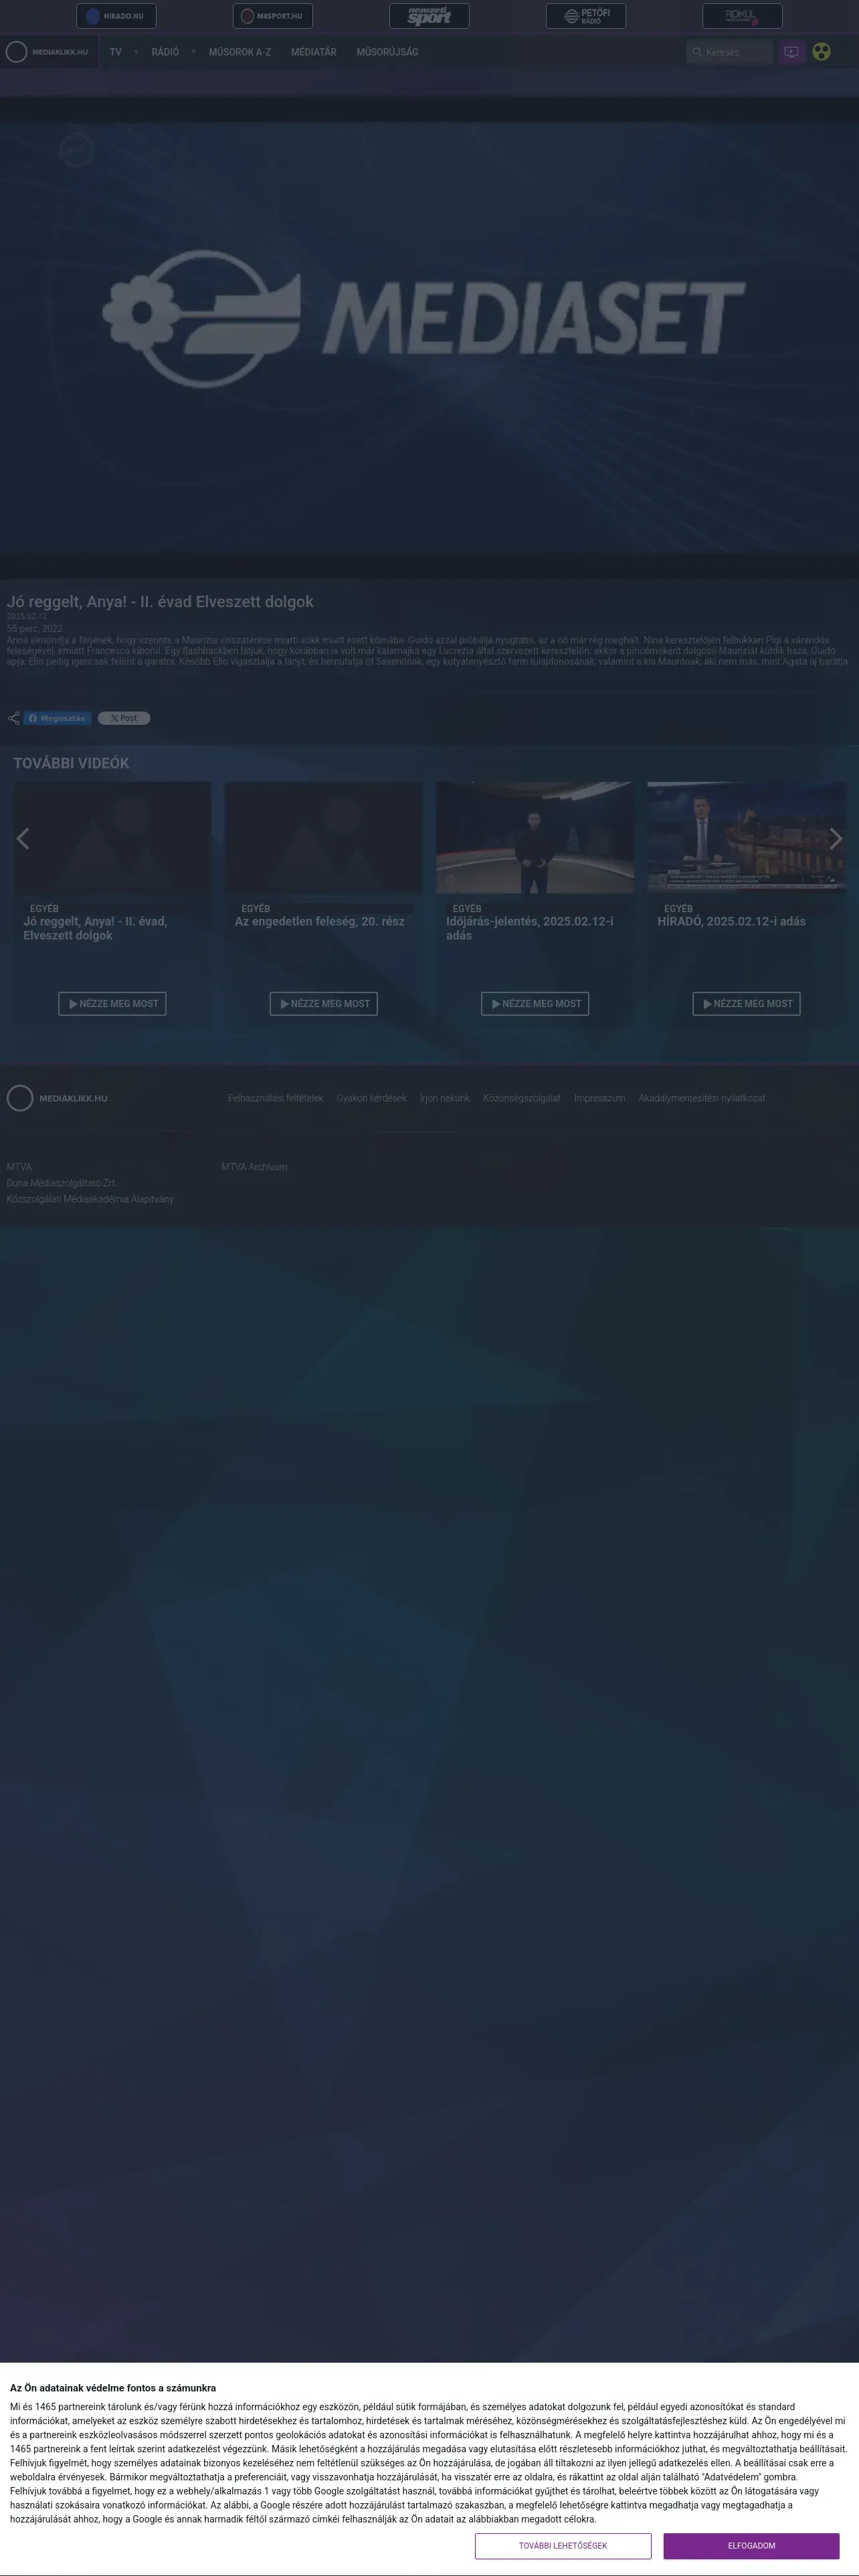Click NÉZZE MEG MOST for Jó reggelt, Anya!
Viewport: 859px width, 2576px height.
[x=112, y=1003]
